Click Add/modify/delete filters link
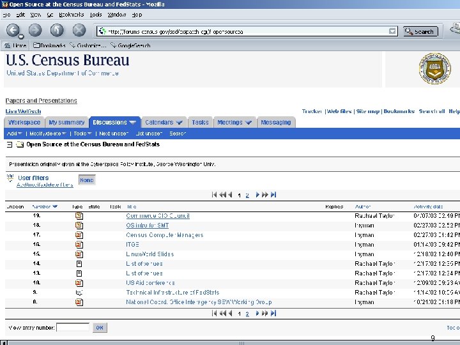Screen dimensions: 460x345 tap(45, 185)
